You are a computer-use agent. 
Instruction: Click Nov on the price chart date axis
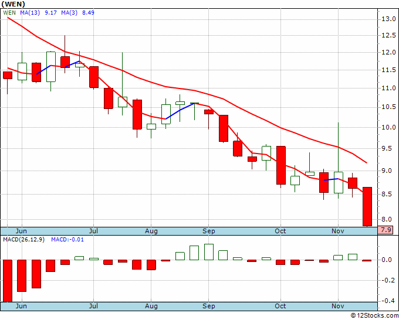tap(338, 231)
